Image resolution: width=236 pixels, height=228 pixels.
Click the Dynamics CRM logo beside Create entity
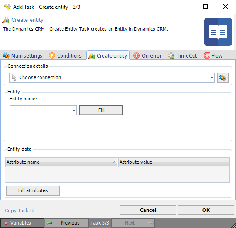[6, 20]
